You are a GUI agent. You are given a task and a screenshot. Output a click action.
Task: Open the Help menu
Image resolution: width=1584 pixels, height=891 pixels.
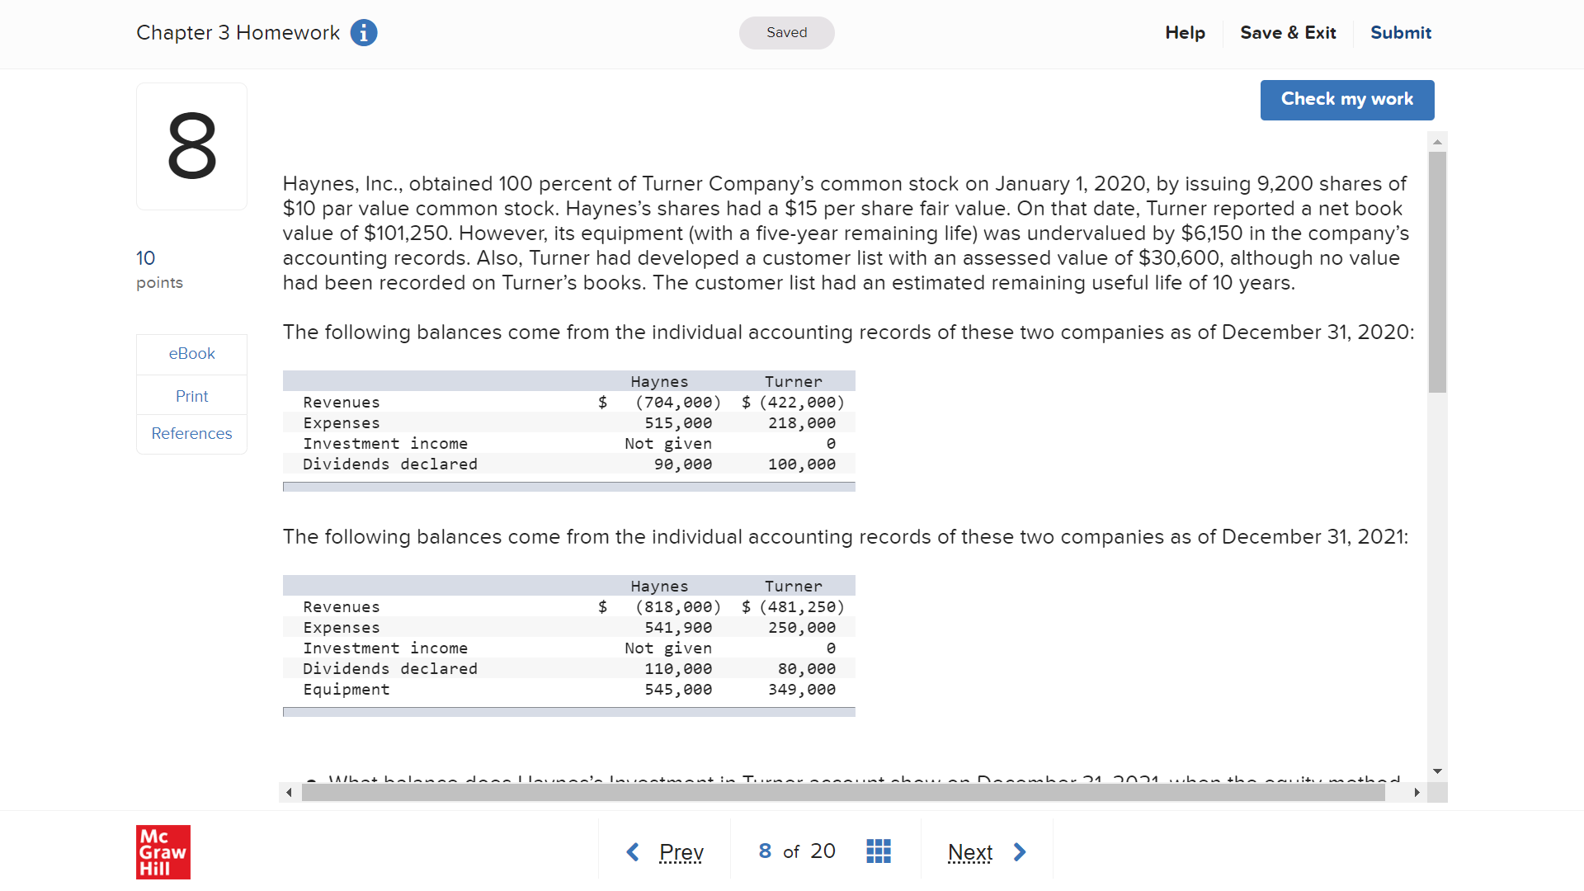coord(1185,33)
